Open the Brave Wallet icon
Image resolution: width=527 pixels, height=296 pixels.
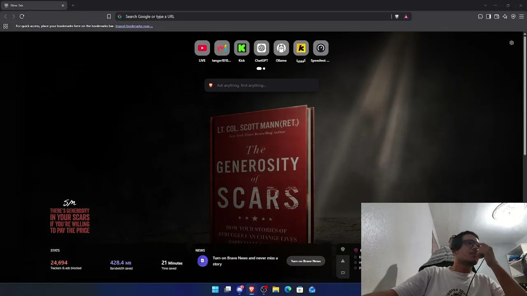(497, 16)
